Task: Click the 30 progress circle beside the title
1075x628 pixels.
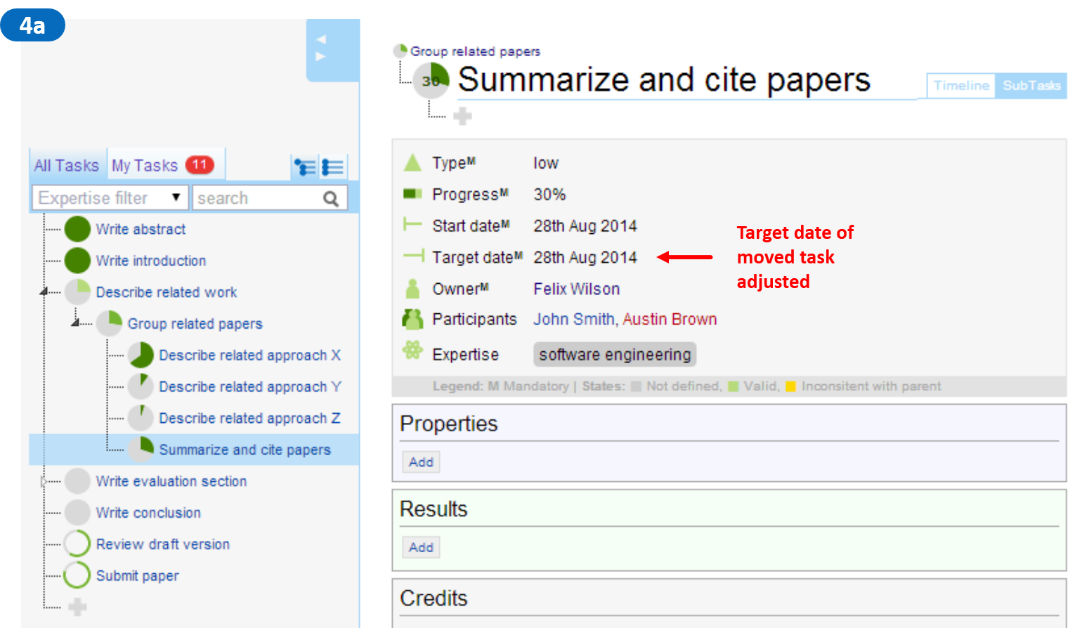Action: tap(431, 81)
